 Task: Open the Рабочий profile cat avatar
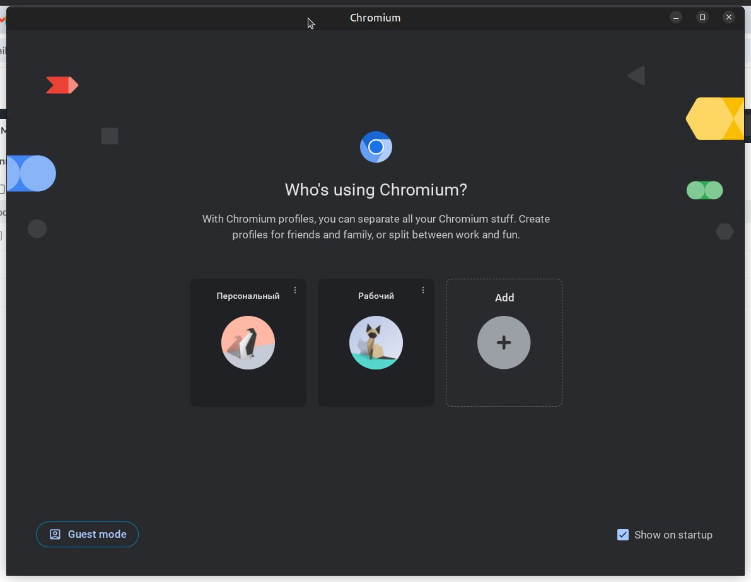[376, 342]
